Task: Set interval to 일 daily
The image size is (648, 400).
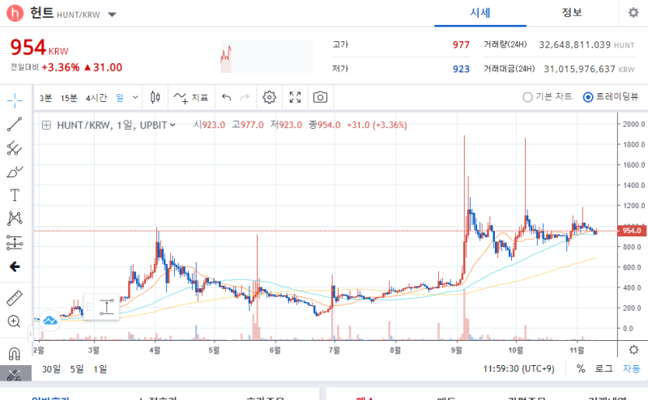Action: pyautogui.click(x=119, y=98)
